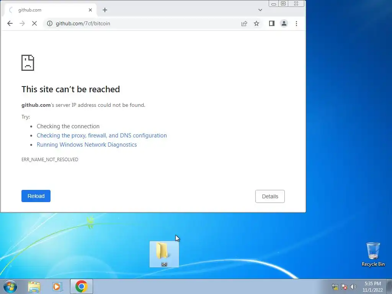Viewport: 392px width, 294px height.
Task: Open the Chrome three-dot menu
Action: pos(297,23)
